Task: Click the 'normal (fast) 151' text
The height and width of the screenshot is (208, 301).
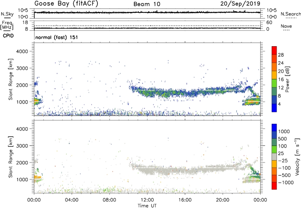Action: (57, 37)
